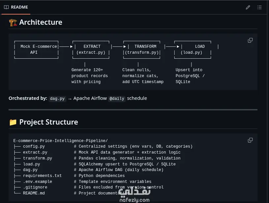Click the Mock E-commerce API box
Viewport: 269px width, 203px height.
[36, 50]
